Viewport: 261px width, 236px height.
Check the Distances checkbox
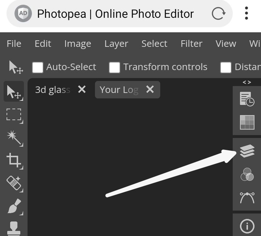point(226,67)
